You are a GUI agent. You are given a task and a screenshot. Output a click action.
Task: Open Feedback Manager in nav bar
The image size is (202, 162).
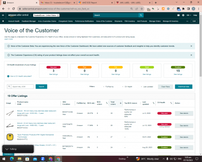(29, 21)
